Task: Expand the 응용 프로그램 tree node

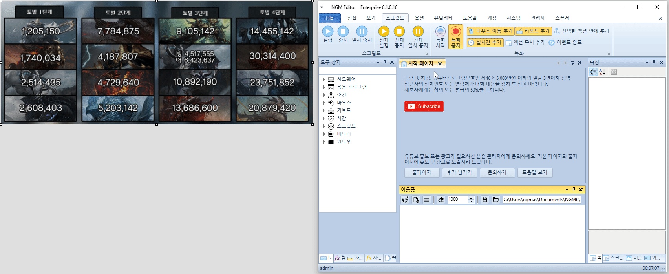Action: tap(324, 87)
